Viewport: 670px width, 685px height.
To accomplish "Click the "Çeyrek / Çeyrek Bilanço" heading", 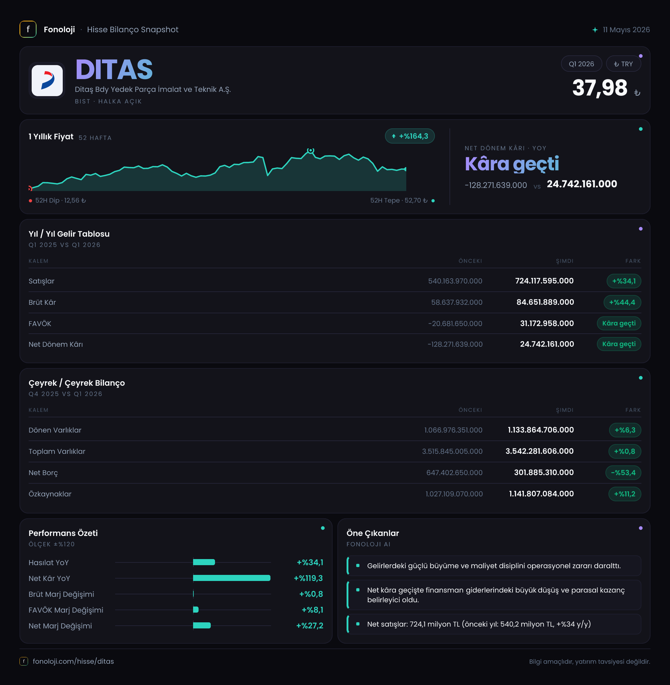I will [77, 383].
